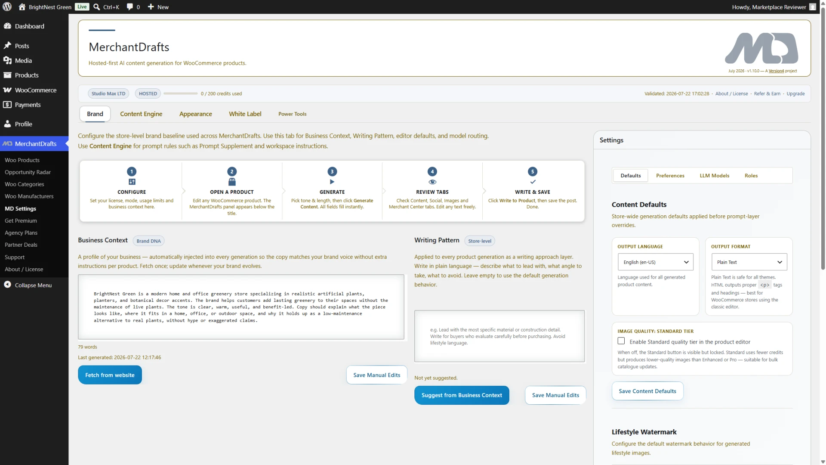Switch to the Appearance tab
This screenshot has width=826, height=465.
click(196, 114)
